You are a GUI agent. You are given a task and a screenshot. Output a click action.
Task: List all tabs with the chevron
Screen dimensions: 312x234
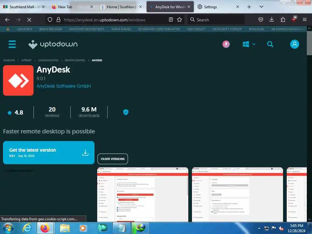(261, 7)
